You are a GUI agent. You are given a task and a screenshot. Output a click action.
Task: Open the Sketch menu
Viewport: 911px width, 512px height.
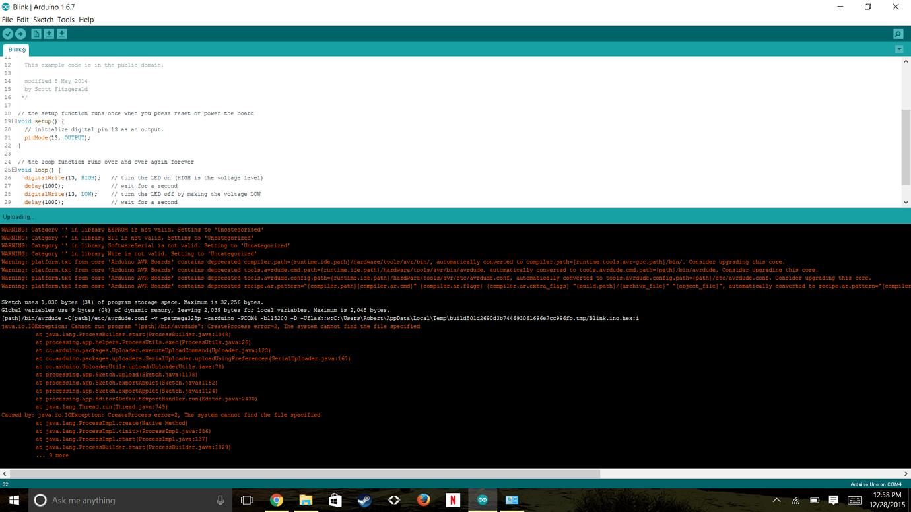coord(43,20)
